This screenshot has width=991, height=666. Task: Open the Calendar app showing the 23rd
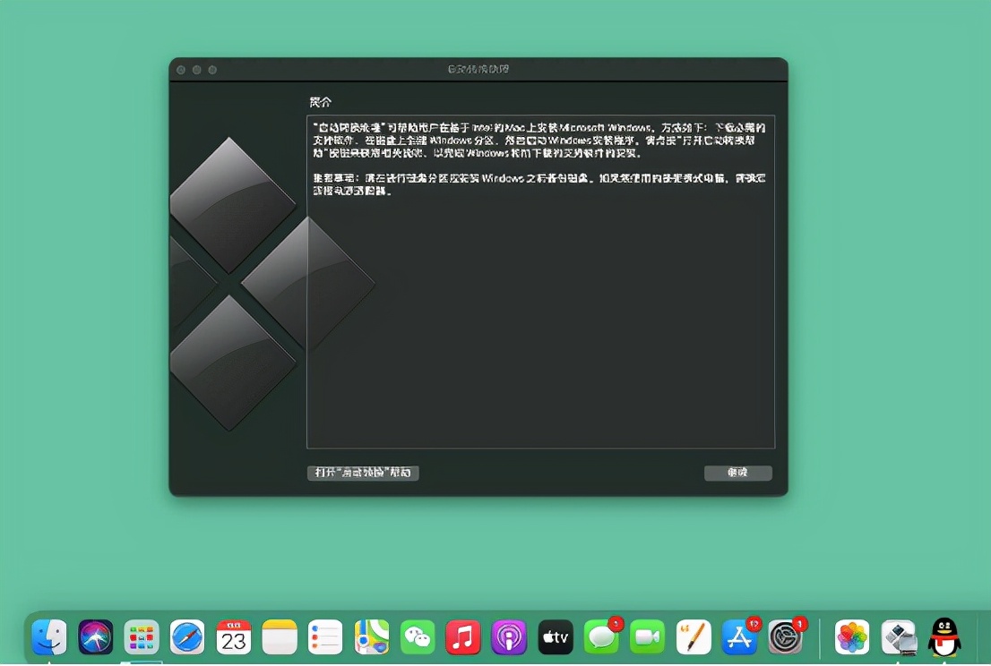pyautogui.click(x=233, y=636)
